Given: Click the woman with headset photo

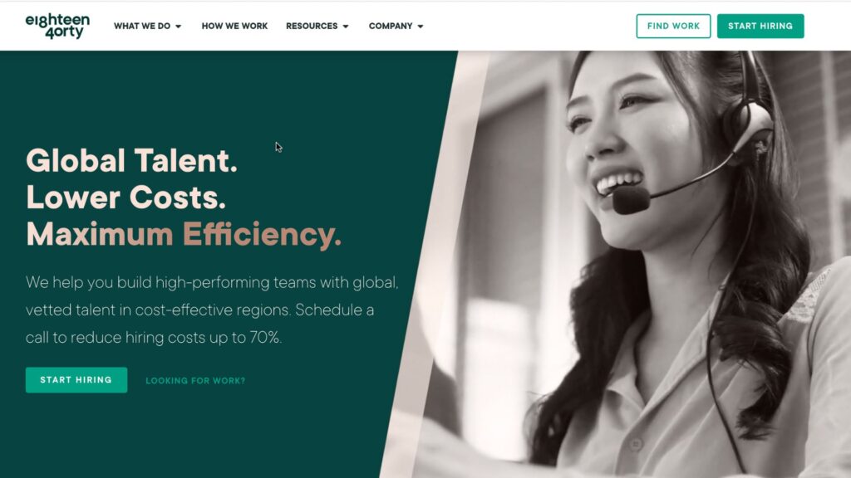Looking at the screenshot, I should (667, 260).
